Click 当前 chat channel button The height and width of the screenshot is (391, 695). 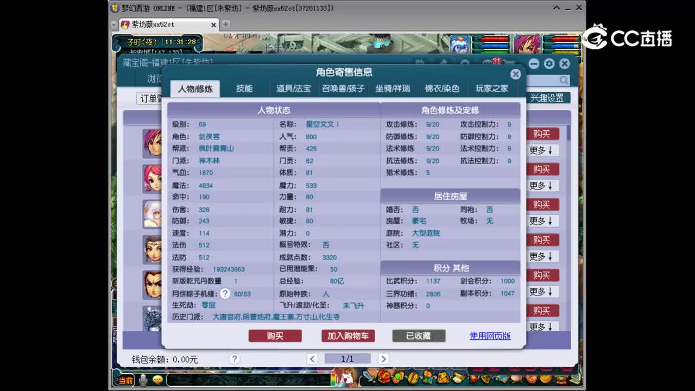(x=126, y=380)
